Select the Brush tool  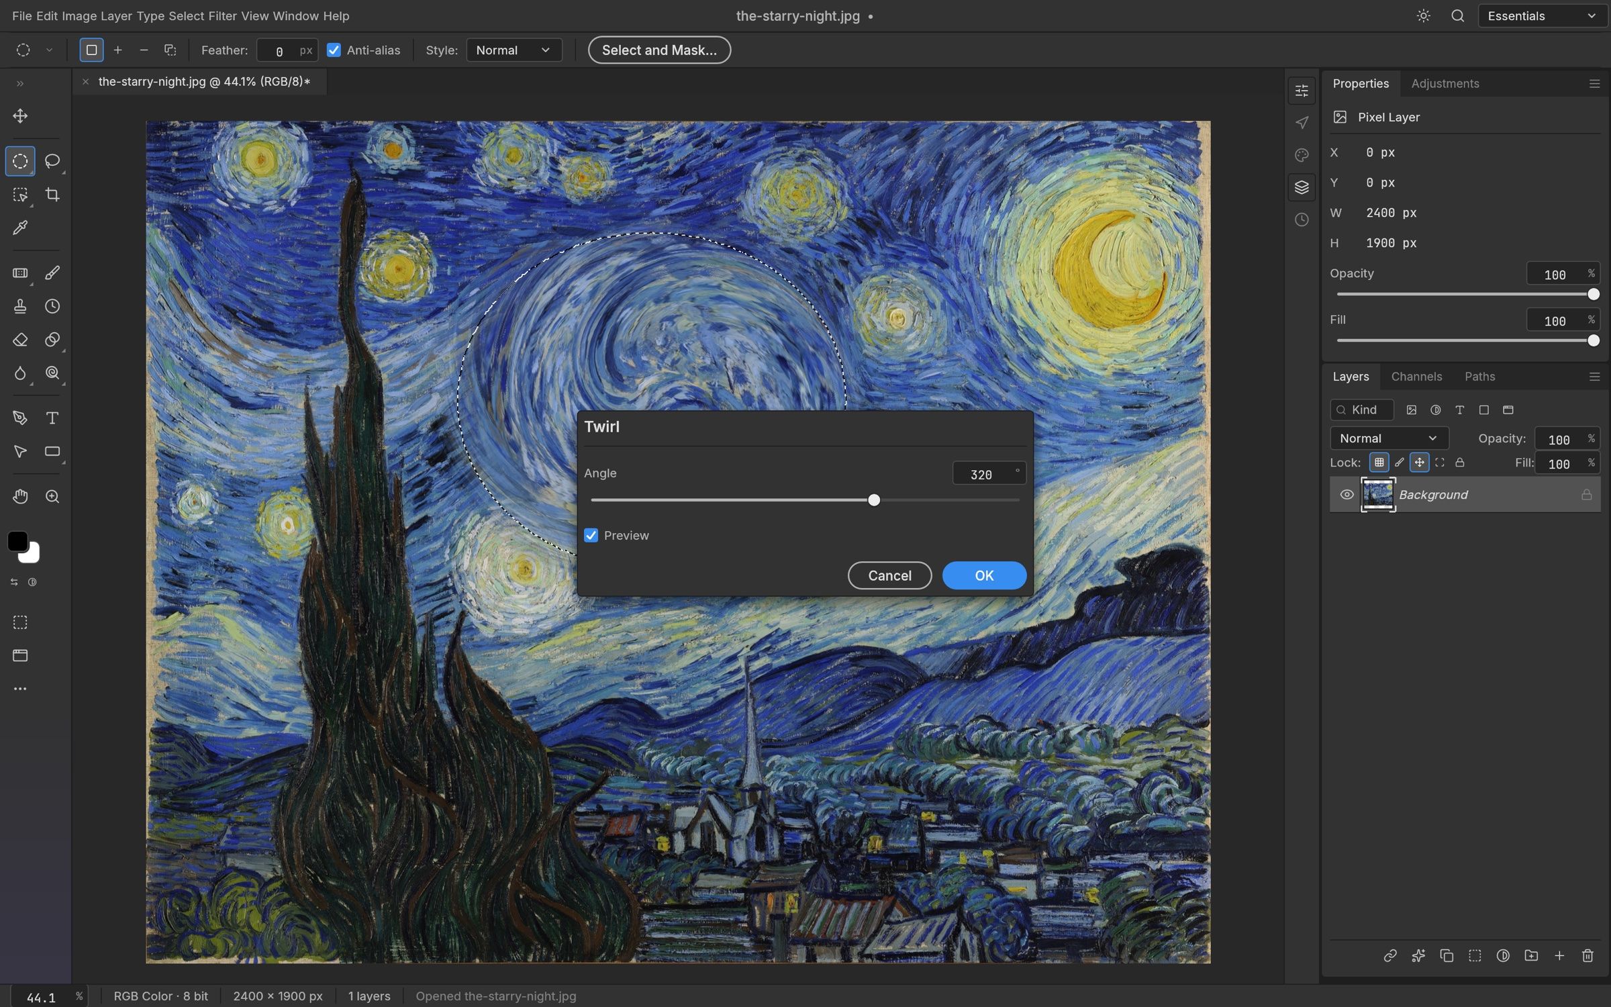[x=52, y=273]
